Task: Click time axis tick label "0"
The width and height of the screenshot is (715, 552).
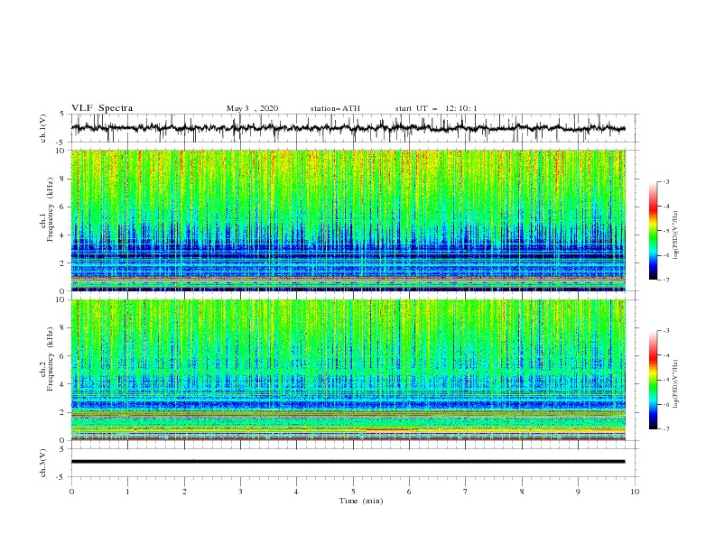Action: 71,492
